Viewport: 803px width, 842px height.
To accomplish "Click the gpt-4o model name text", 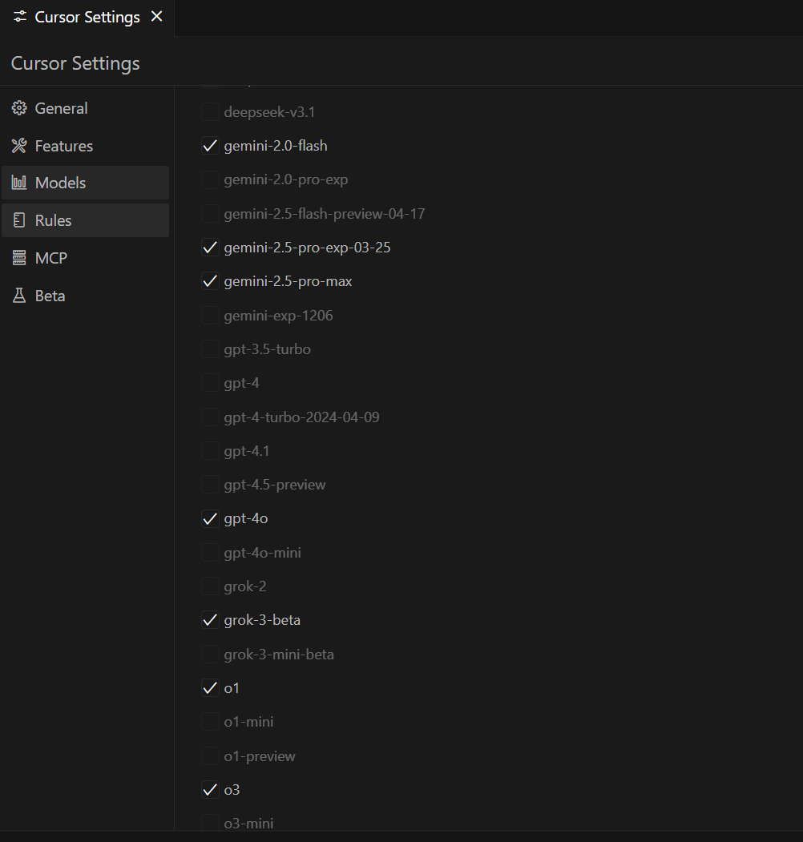I will pos(246,518).
